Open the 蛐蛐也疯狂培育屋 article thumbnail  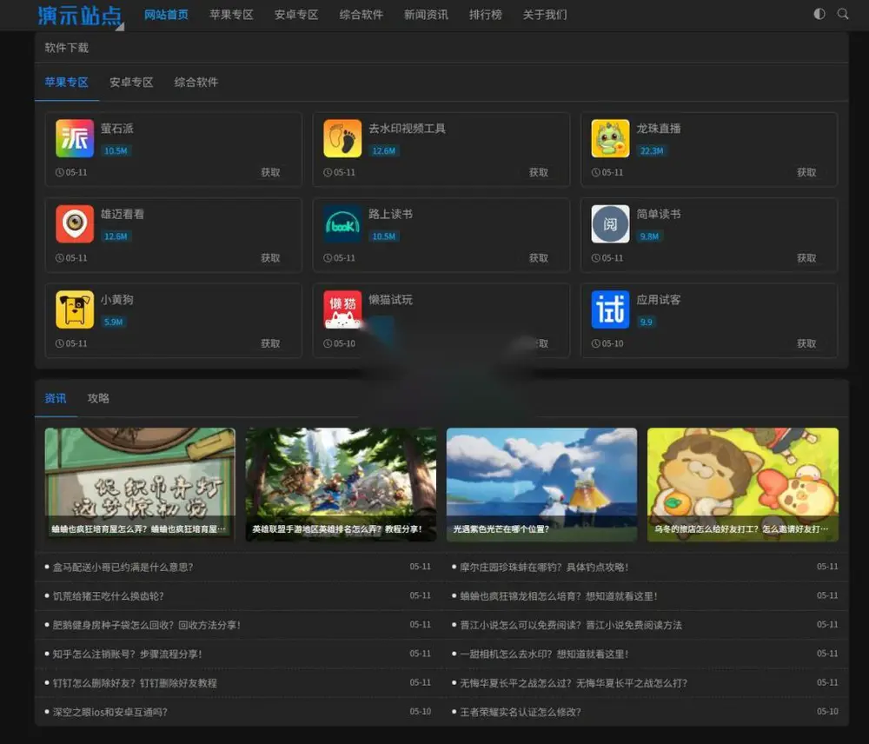click(x=140, y=484)
